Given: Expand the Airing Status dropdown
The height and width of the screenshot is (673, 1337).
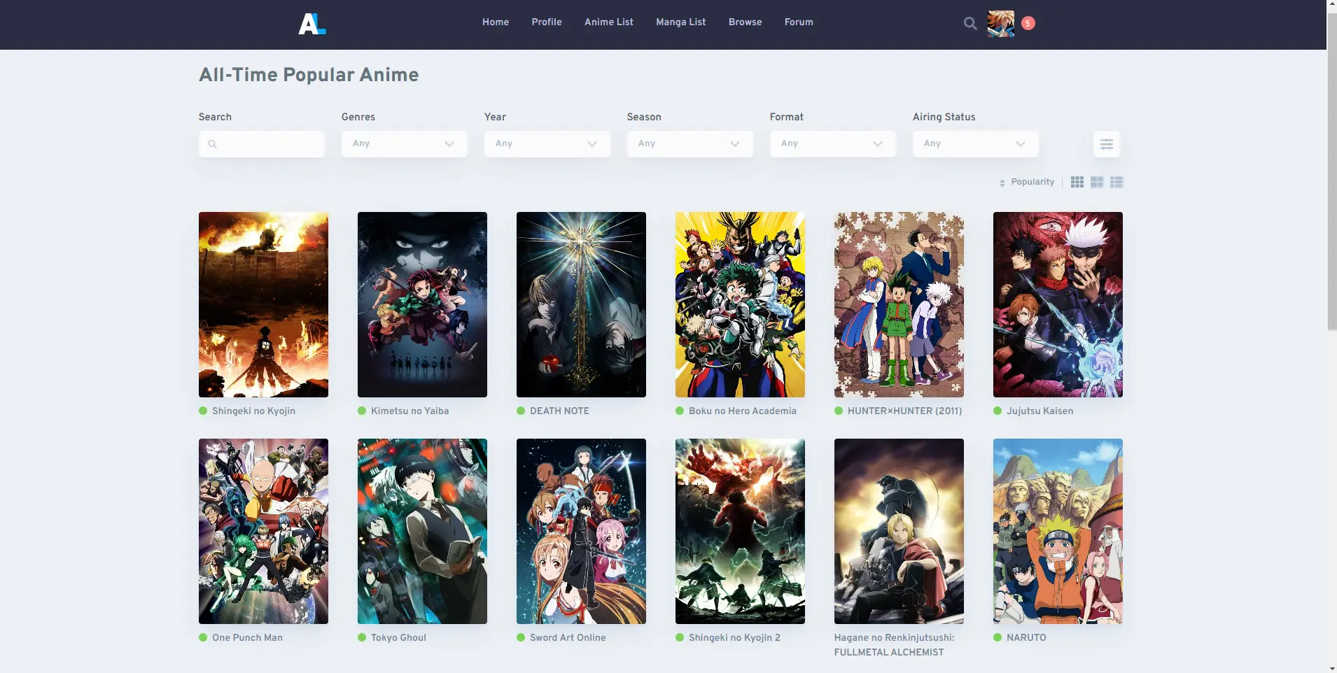Looking at the screenshot, I should [976, 143].
